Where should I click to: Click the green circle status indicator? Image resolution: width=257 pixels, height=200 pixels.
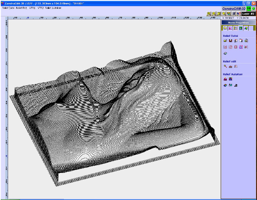(x=254, y=8)
